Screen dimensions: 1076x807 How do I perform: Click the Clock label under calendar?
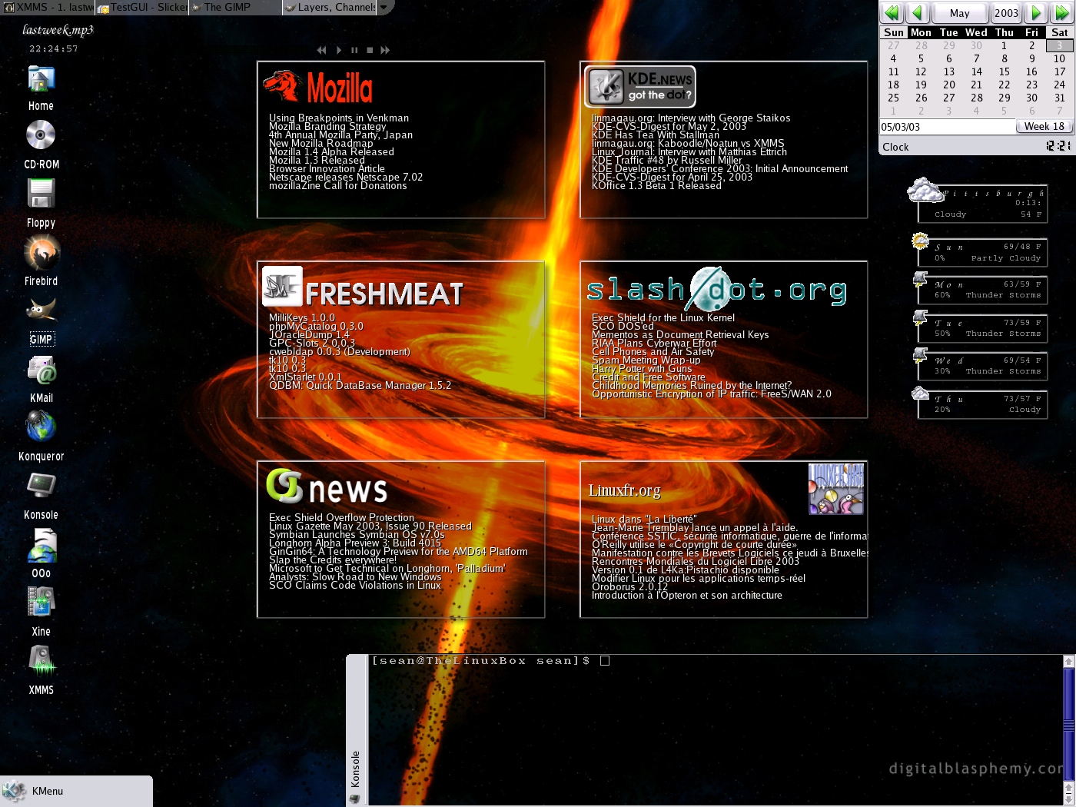[895, 147]
